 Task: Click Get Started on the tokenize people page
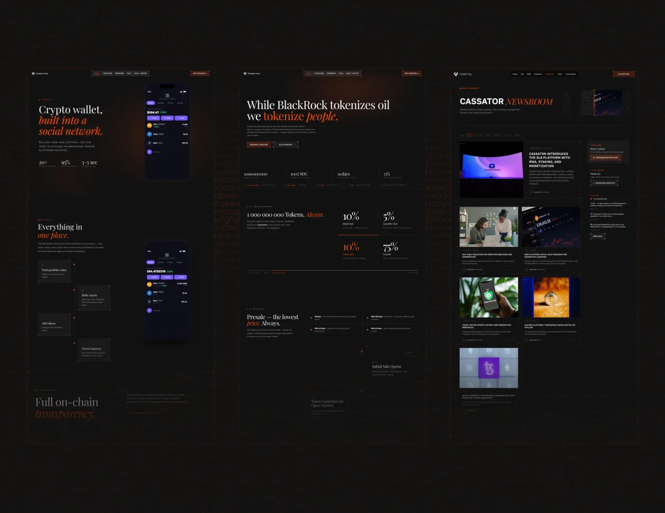pos(411,74)
